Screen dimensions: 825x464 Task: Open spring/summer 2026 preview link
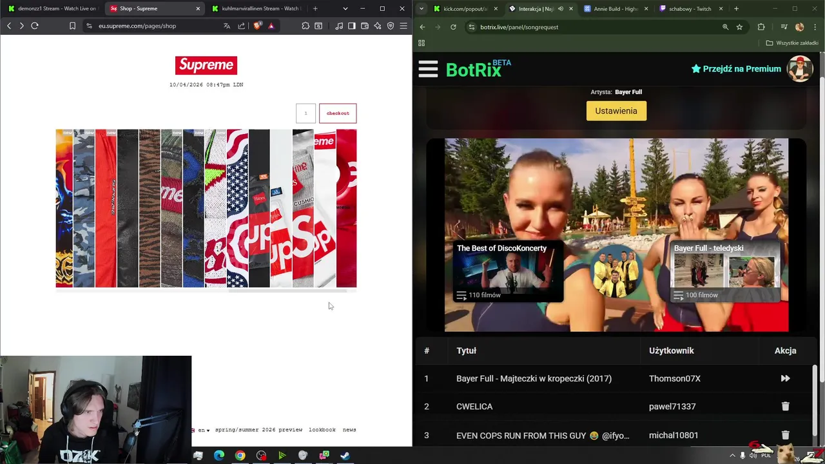click(258, 430)
